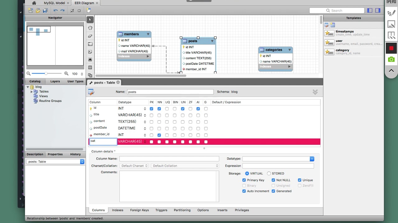Open the Datatype dropdown in column details
The height and width of the screenshot is (223, 398).
312,159
